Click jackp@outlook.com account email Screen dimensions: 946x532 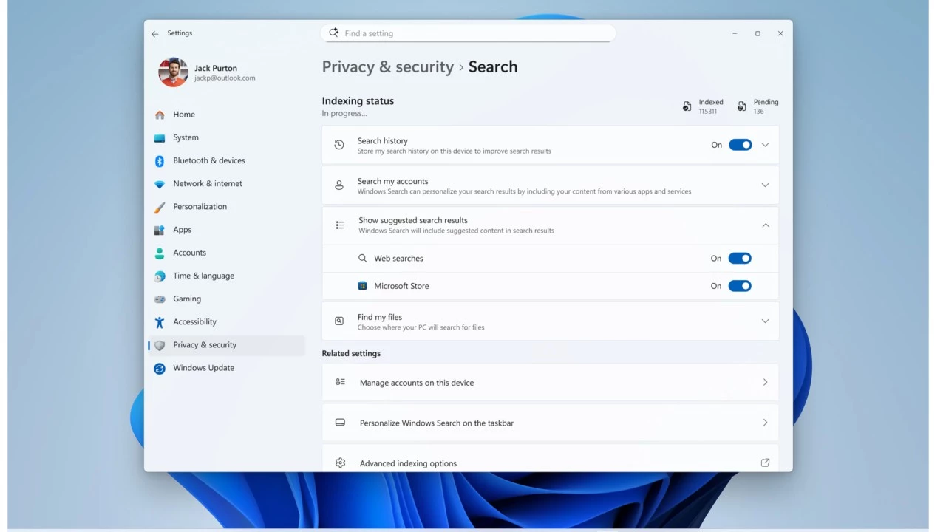(225, 78)
